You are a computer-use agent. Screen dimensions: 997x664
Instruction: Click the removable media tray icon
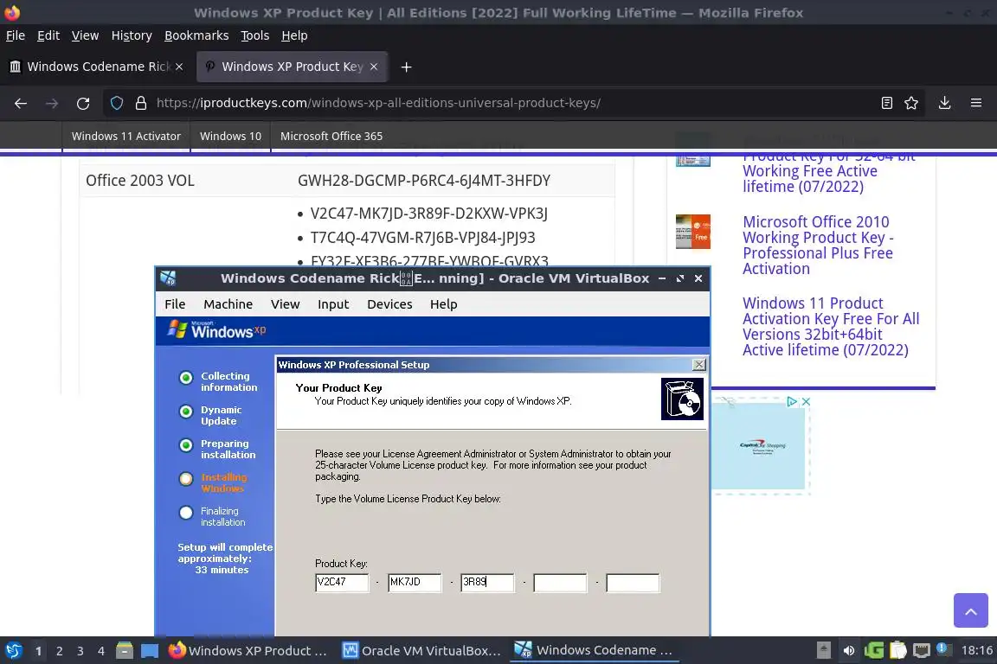(x=823, y=651)
